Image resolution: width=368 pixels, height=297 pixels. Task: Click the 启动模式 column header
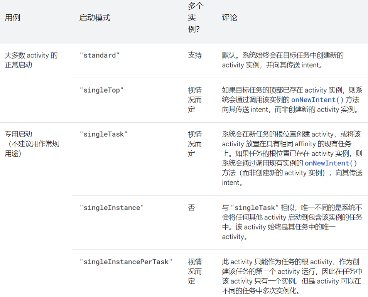coord(95,18)
